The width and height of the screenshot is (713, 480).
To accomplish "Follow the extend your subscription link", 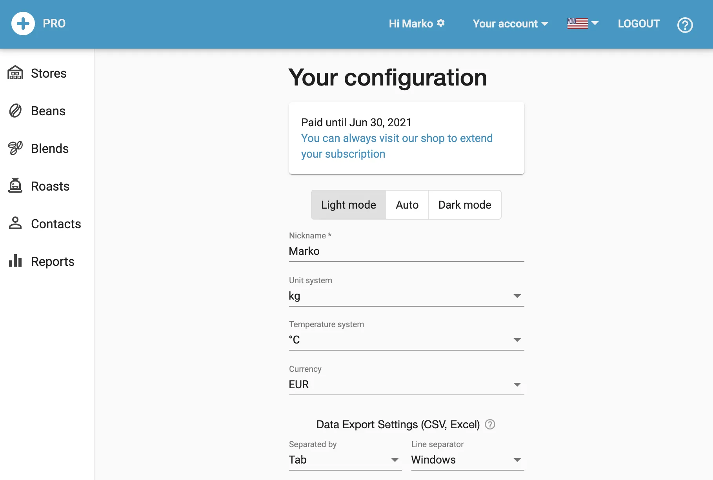I will coord(396,146).
